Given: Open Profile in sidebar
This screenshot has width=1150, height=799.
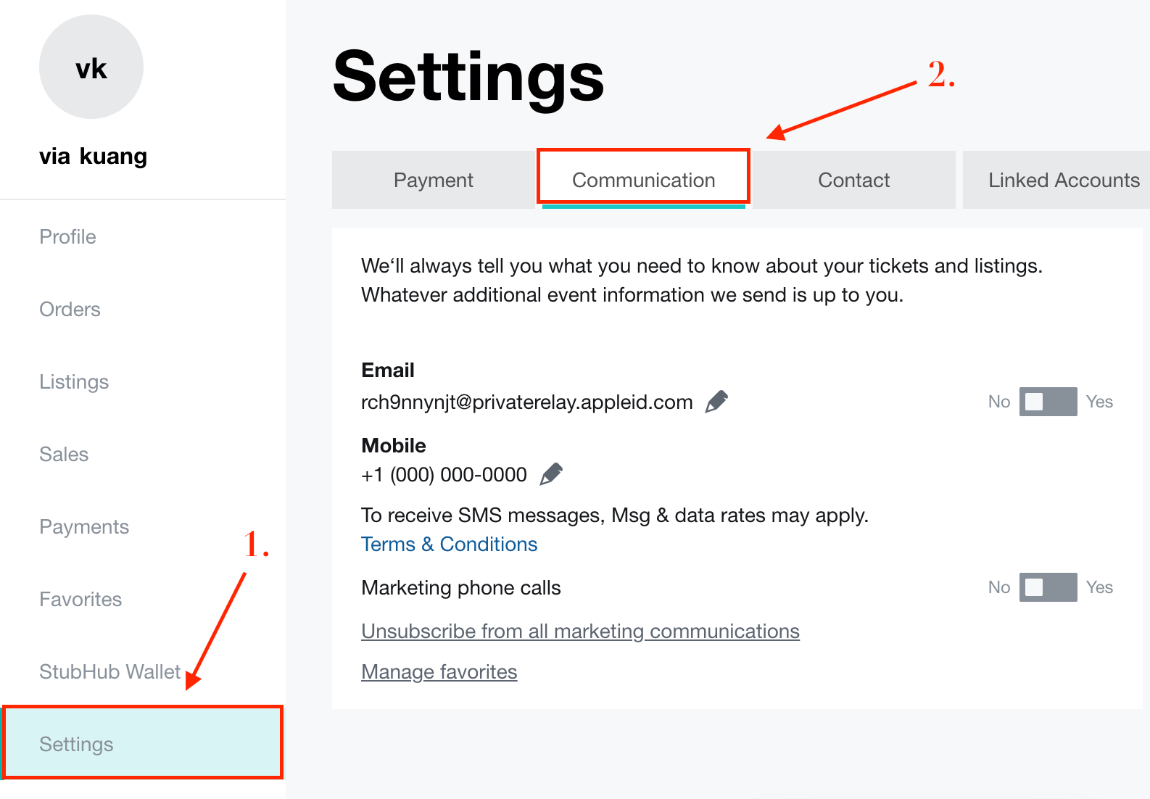Looking at the screenshot, I should point(68,237).
